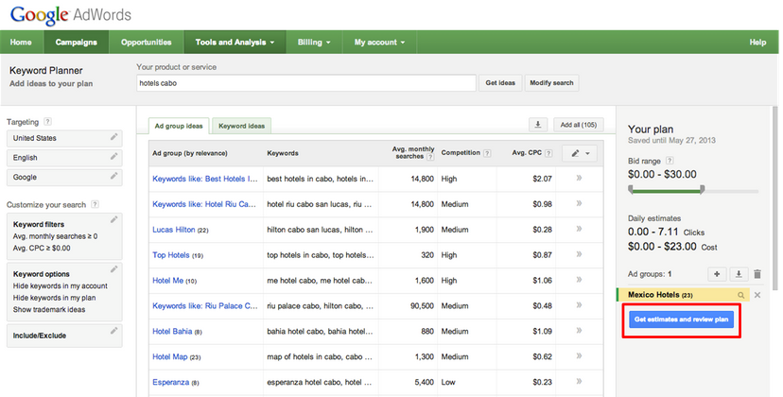Open the Esperanza ad group link
The height and width of the screenshot is (397, 783).
pos(171,382)
